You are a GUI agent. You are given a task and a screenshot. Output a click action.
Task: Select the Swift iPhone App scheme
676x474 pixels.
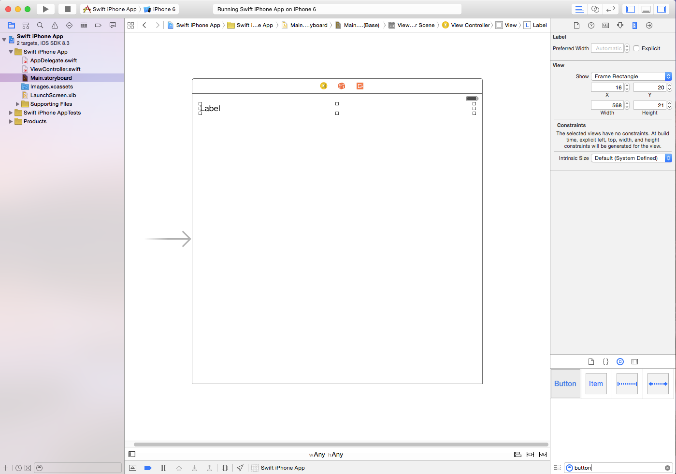pos(110,9)
